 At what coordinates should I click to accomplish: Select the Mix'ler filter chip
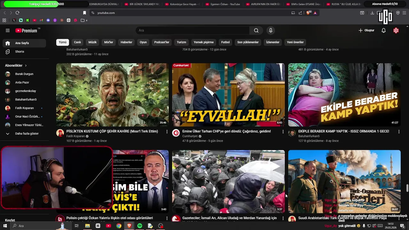pyautogui.click(x=109, y=42)
